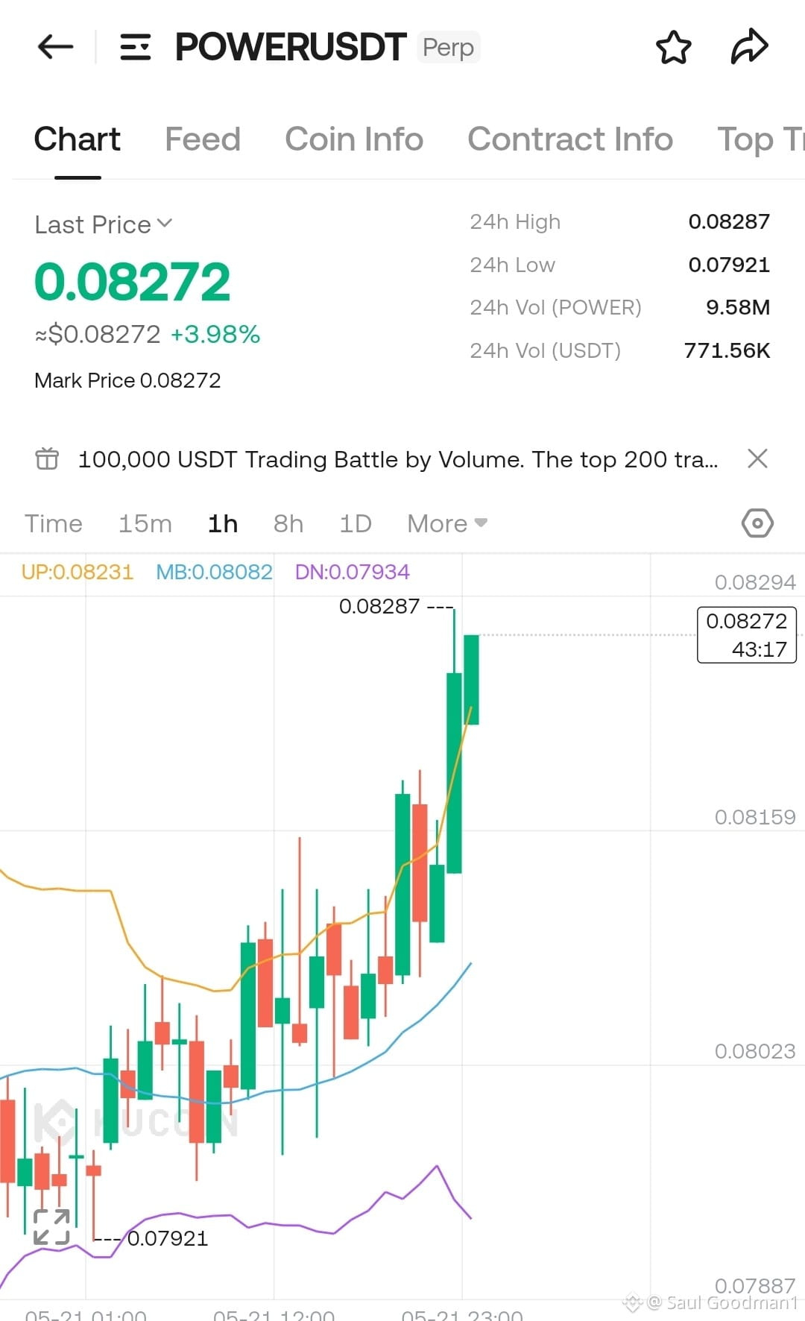Go back using the left arrow

tap(56, 47)
